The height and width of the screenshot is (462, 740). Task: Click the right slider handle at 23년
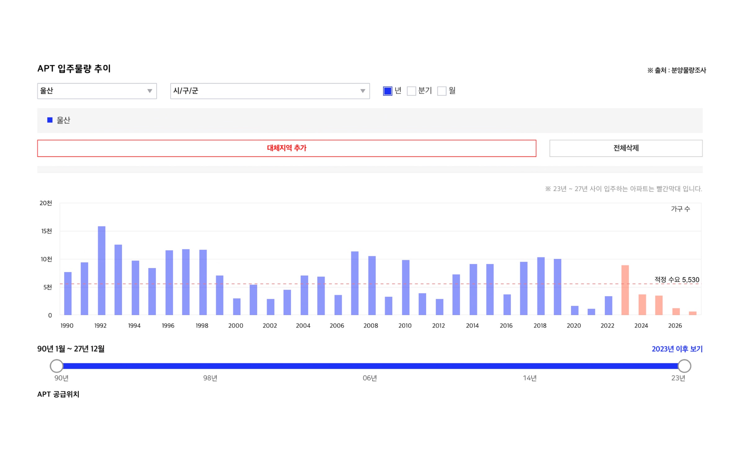(684, 366)
